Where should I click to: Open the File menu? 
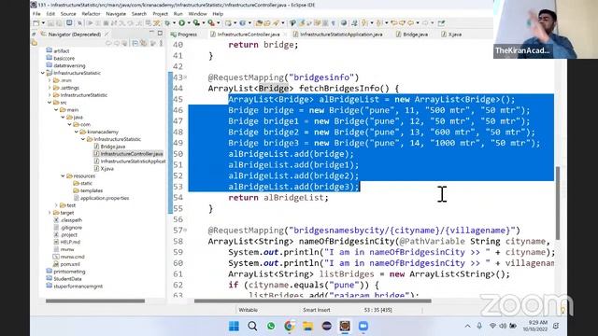pos(36,14)
